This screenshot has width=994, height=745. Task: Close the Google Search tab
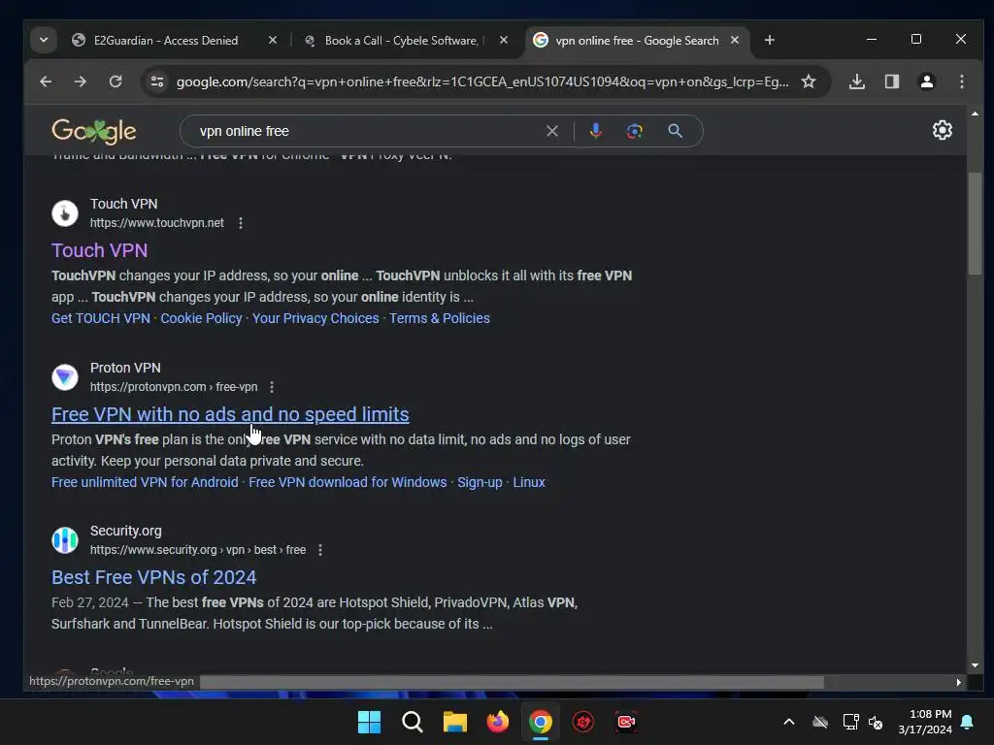click(x=735, y=40)
